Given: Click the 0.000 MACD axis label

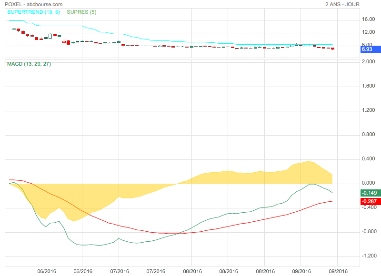Looking at the screenshot, I should pos(368,183).
